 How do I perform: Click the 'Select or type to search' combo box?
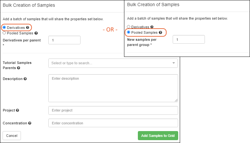(x=110, y=63)
